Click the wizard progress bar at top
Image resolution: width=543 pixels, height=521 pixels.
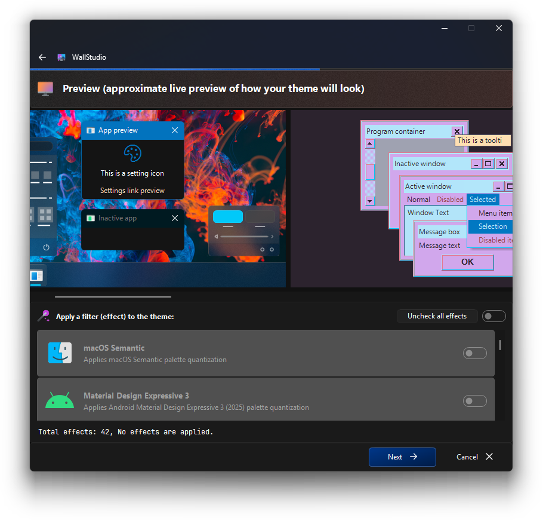pos(271,69)
